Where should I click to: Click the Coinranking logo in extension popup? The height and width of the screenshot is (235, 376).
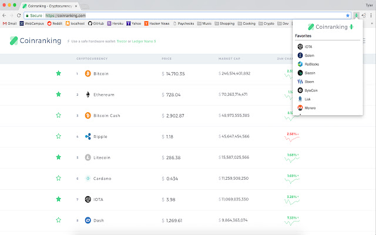[330, 27]
